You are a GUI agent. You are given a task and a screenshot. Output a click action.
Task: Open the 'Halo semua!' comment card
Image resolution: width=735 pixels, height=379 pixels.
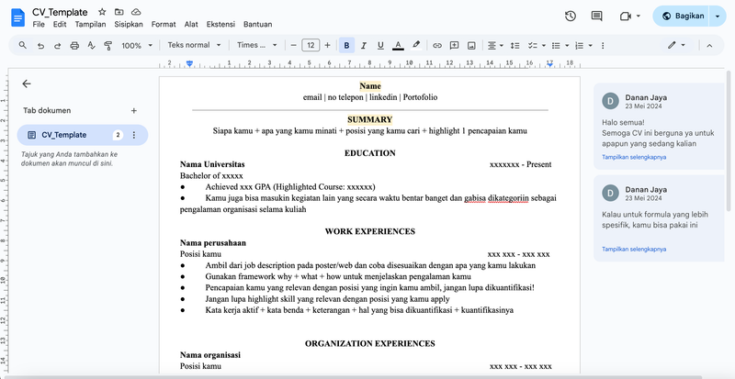659,126
